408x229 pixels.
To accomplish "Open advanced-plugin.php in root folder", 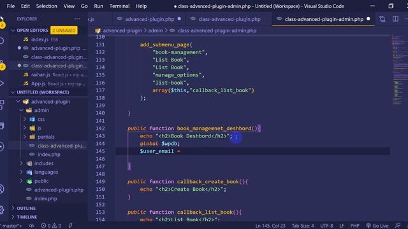I will 55,190.
